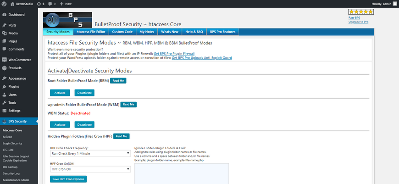Click the admin avatar thumbnail
399x184 pixels.
tap(394, 4)
